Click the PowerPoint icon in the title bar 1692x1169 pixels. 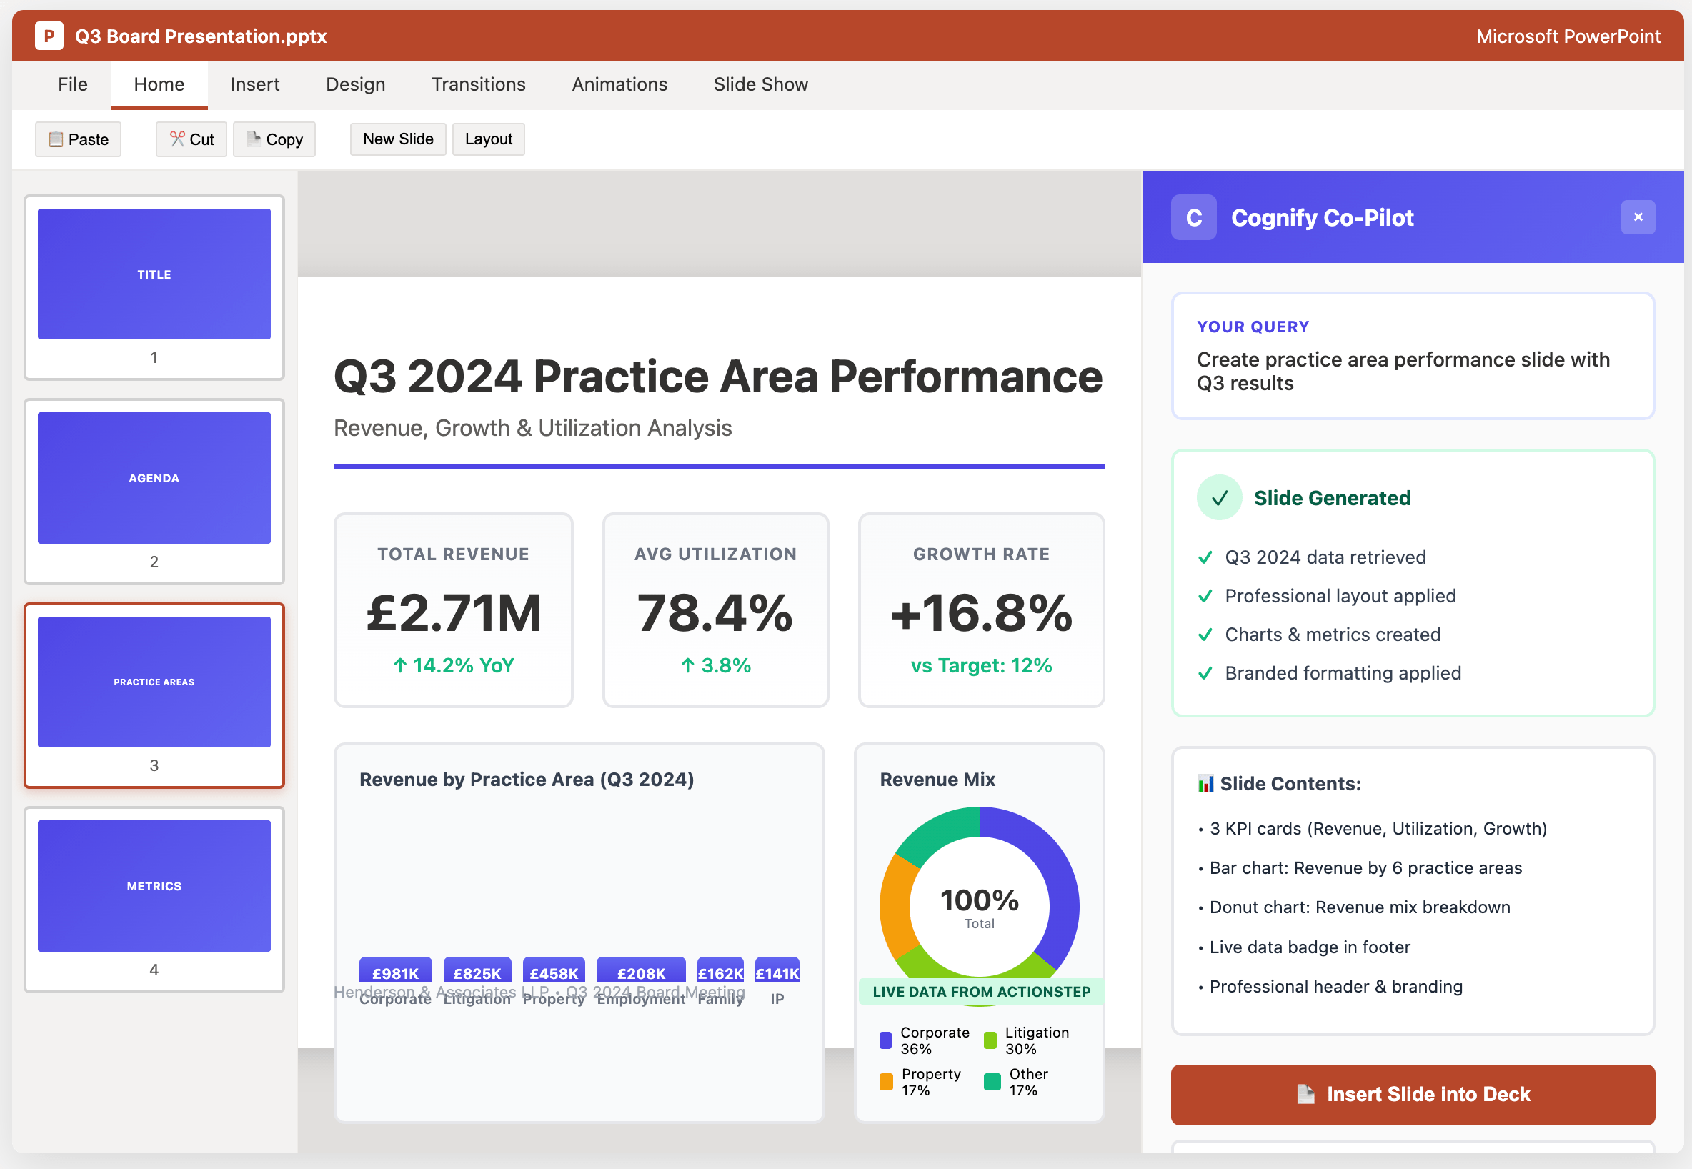point(49,35)
